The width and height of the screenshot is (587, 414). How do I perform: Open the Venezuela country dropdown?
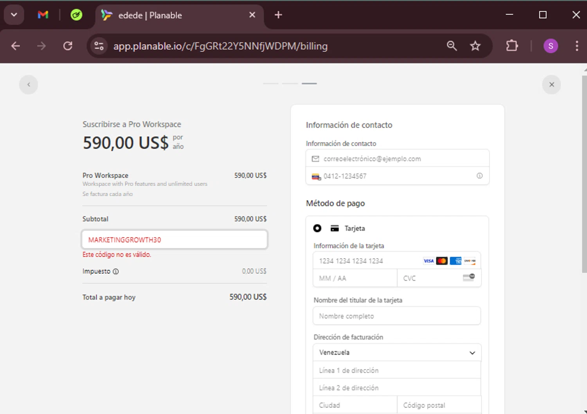397,352
